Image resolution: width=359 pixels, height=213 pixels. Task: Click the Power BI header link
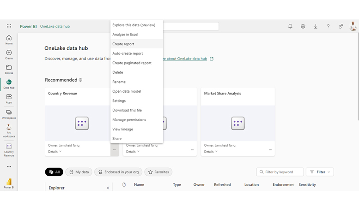coord(28,26)
